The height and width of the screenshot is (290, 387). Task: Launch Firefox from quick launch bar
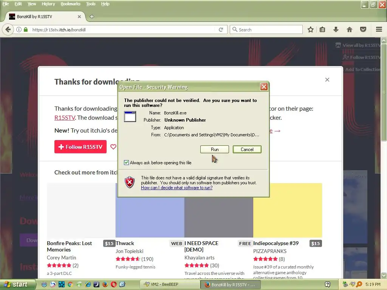pyautogui.click(x=105, y=284)
